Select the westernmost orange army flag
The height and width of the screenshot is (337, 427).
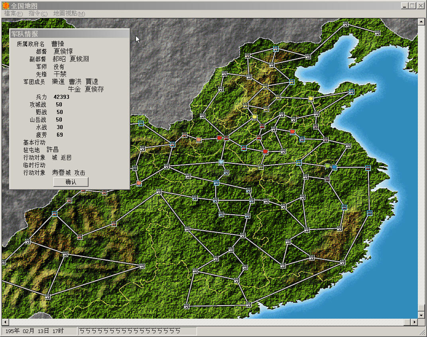point(139,183)
